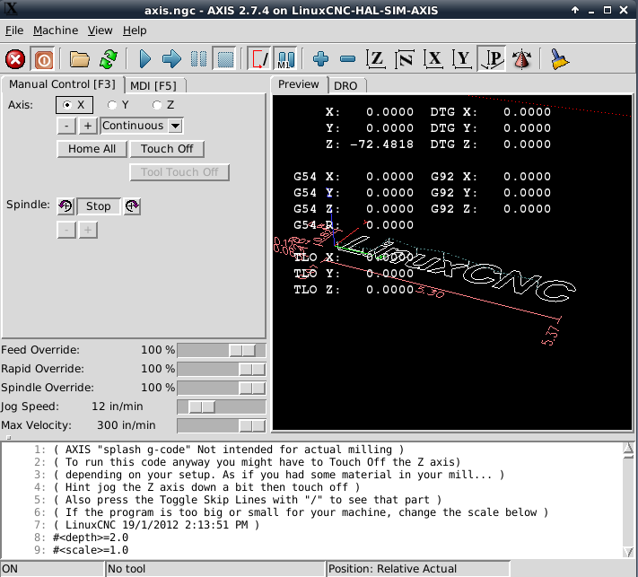Open the File menu
This screenshot has width=638, height=577.
(14, 31)
